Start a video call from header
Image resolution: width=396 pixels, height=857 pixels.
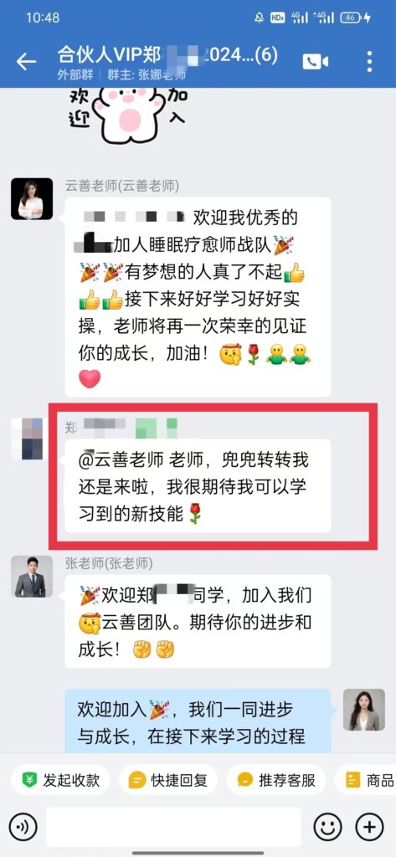[316, 61]
